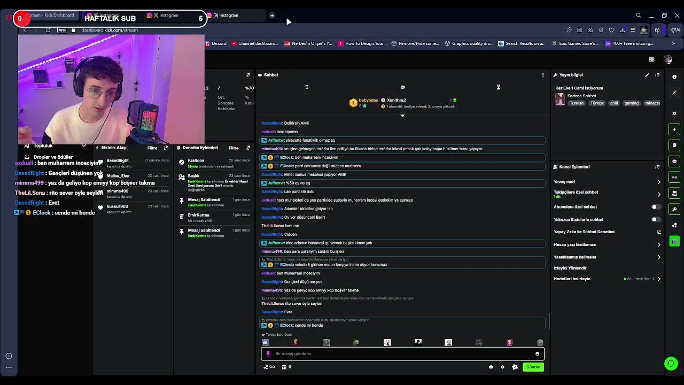Click the Bir mesaj gönderin field
The image size is (684, 385).
[402, 353]
